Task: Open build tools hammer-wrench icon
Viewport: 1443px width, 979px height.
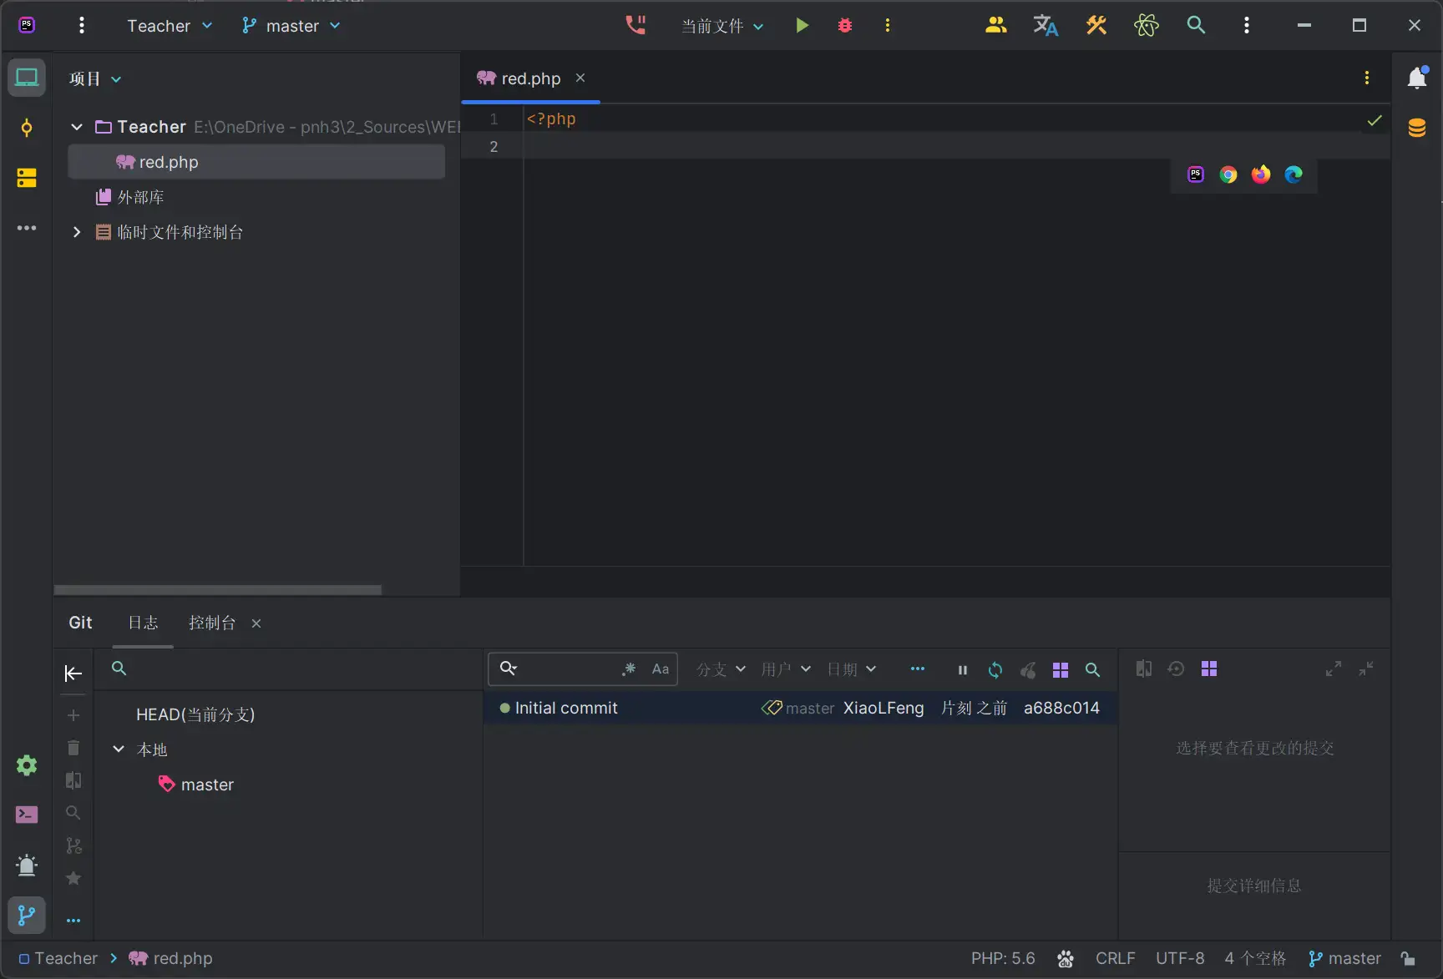Action: (x=1096, y=26)
